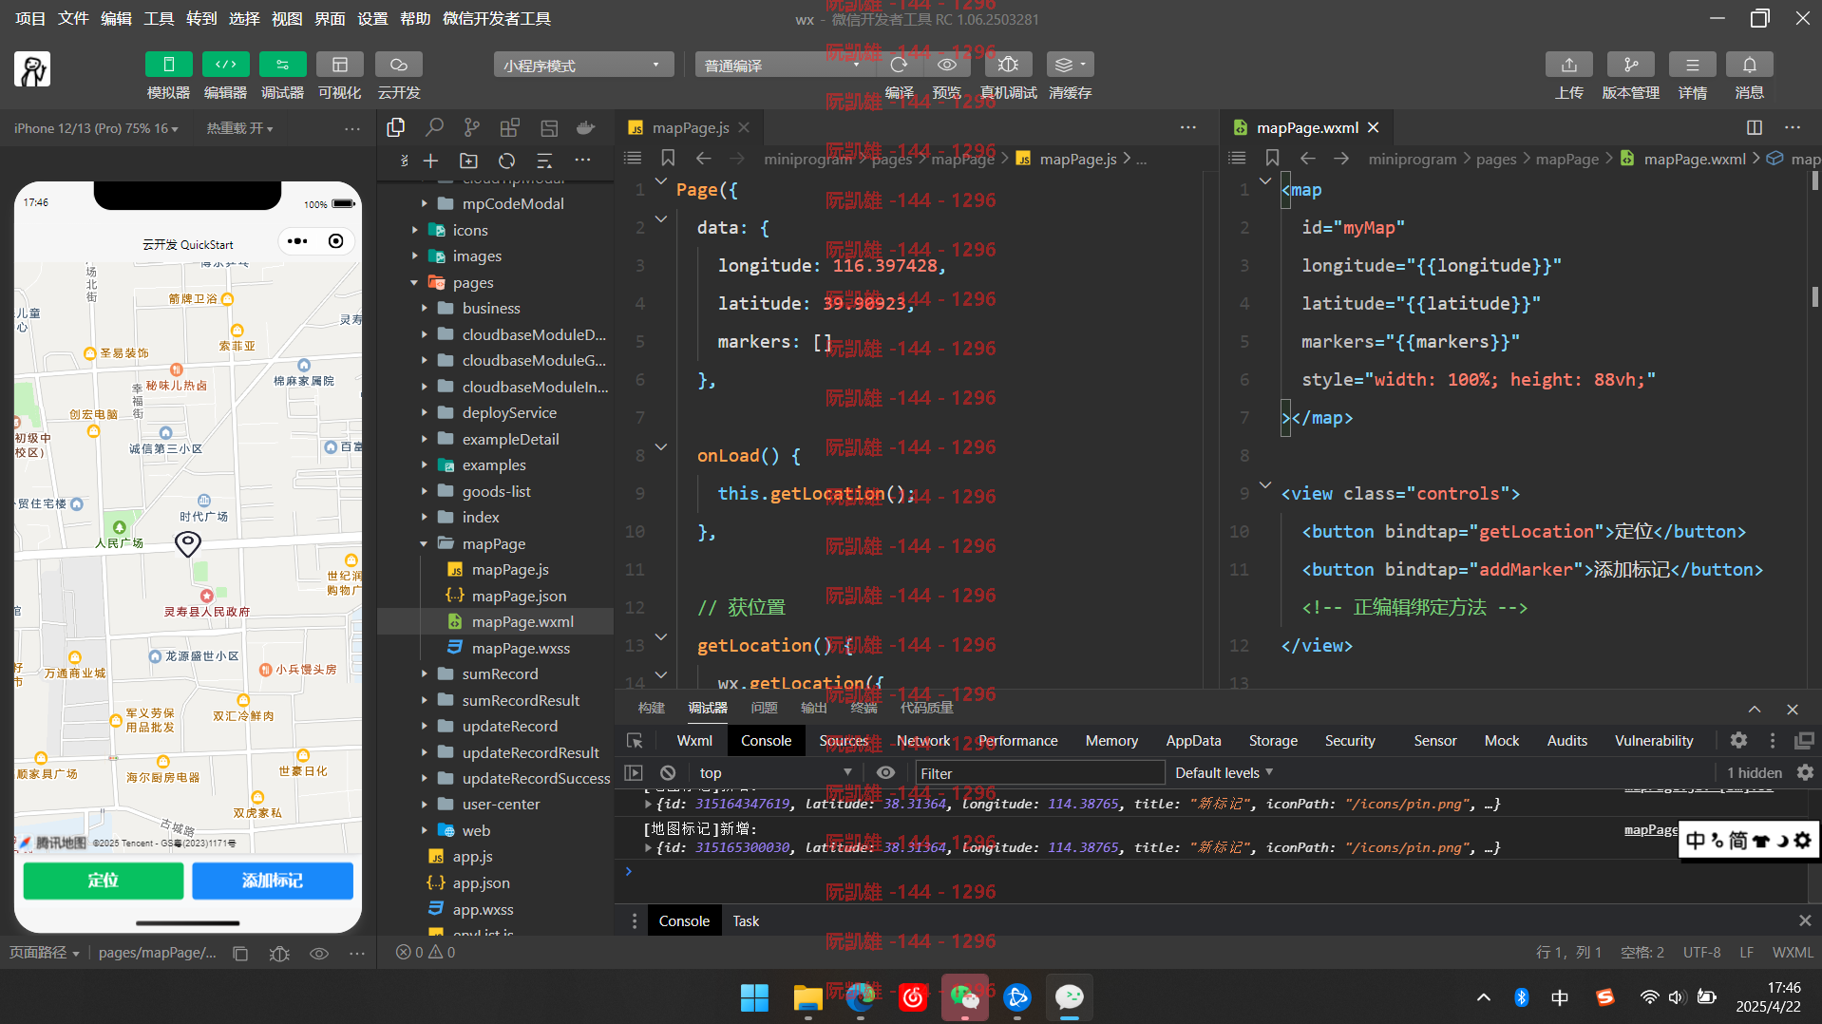Open the extensions blocks icon
This screenshot has width=1822, height=1024.
tap(510, 127)
